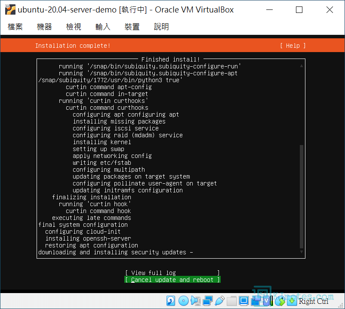Image resolution: width=345 pixels, height=309 pixels.
Task: Click "running 'curtin curthooks'" log line
Action: [x=103, y=101]
